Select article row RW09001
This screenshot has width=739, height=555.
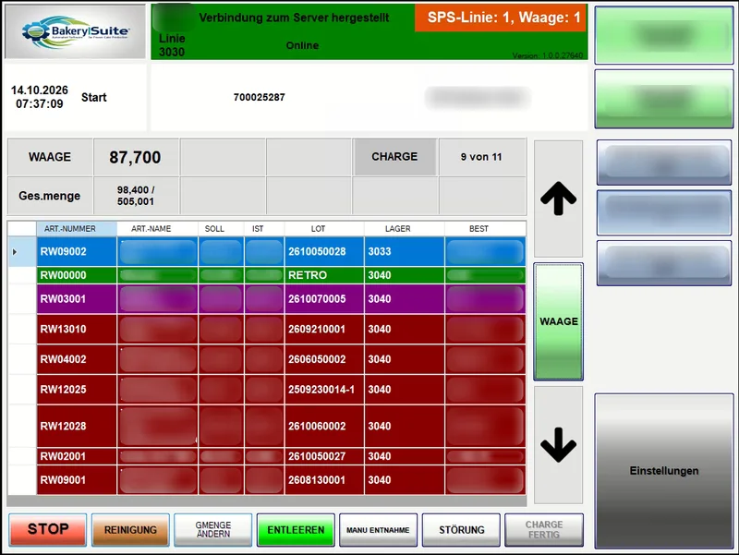281,479
